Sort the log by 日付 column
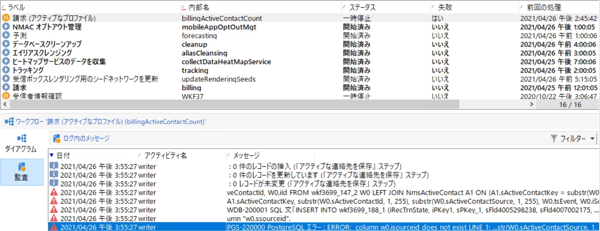Image resolution: width=600 pixels, height=231 pixels. [x=64, y=155]
